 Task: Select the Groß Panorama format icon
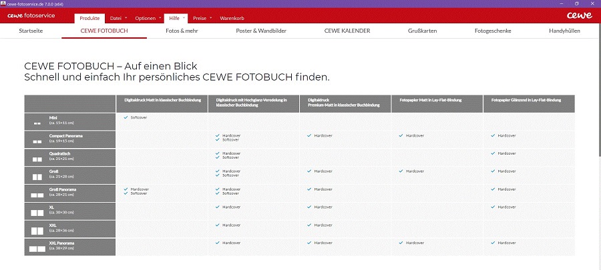tap(37, 196)
